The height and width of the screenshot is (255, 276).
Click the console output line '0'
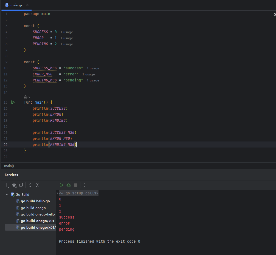pyautogui.click(x=60, y=199)
